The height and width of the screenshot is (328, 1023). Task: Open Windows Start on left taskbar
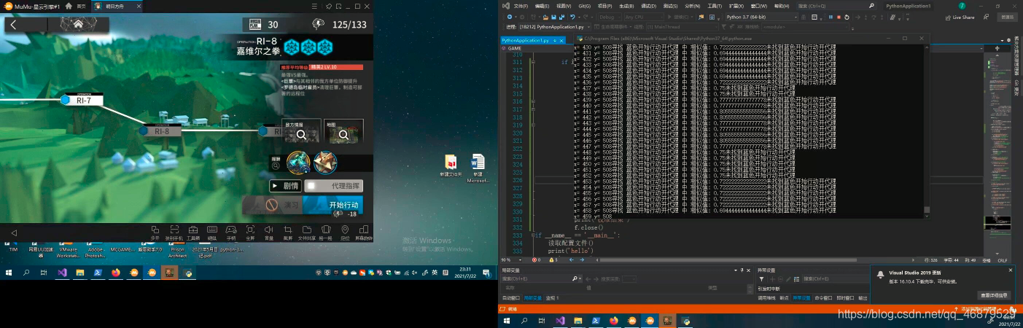coord(9,272)
